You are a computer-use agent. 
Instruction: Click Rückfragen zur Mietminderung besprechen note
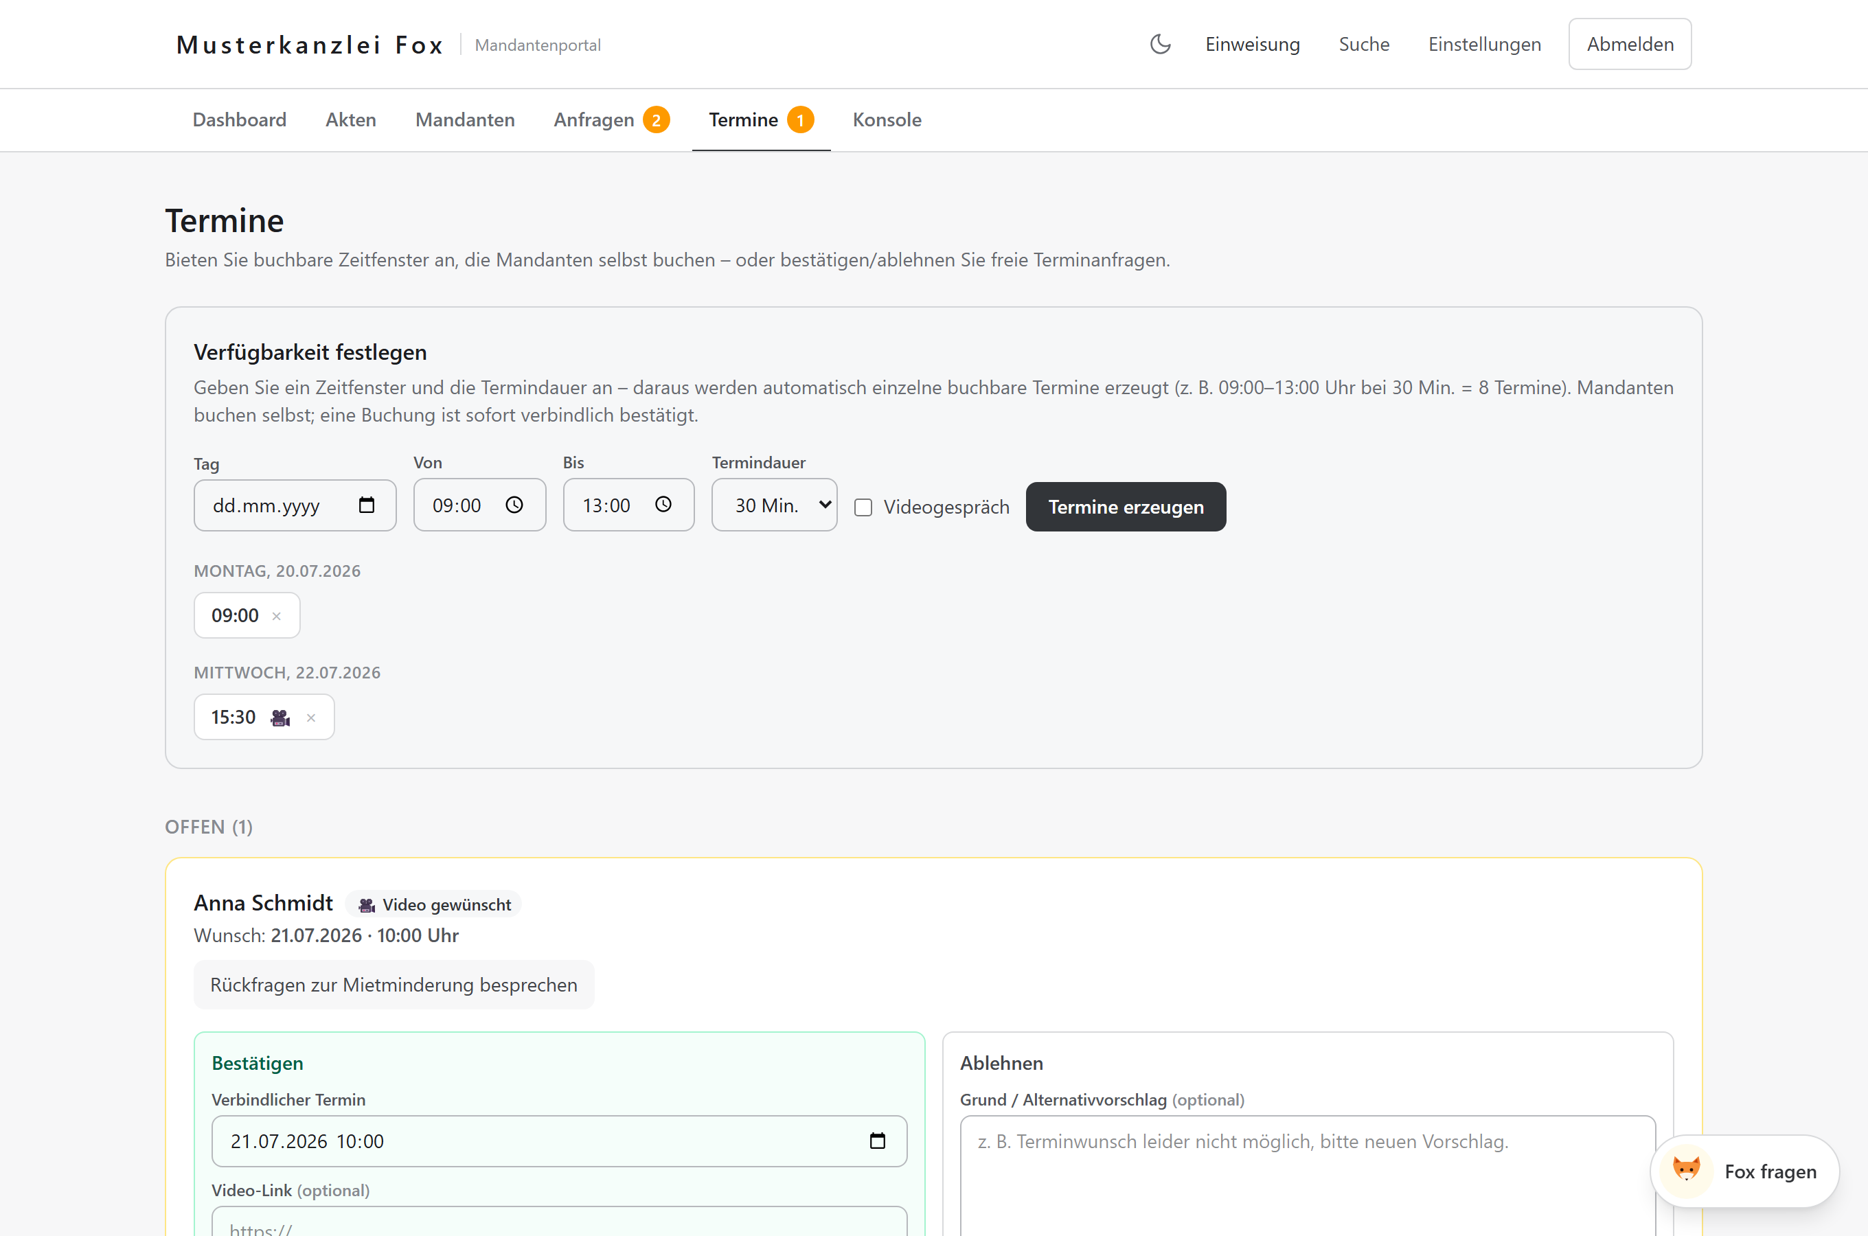point(394,985)
